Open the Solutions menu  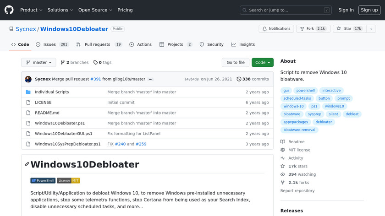(x=60, y=10)
